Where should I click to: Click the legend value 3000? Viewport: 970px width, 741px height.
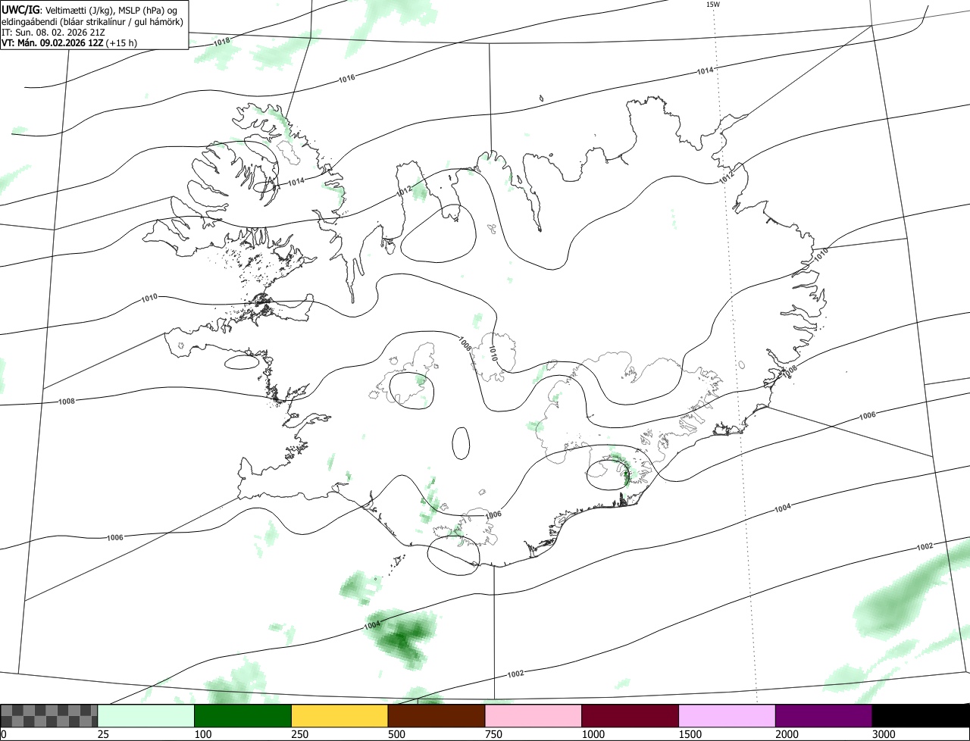[x=884, y=734]
